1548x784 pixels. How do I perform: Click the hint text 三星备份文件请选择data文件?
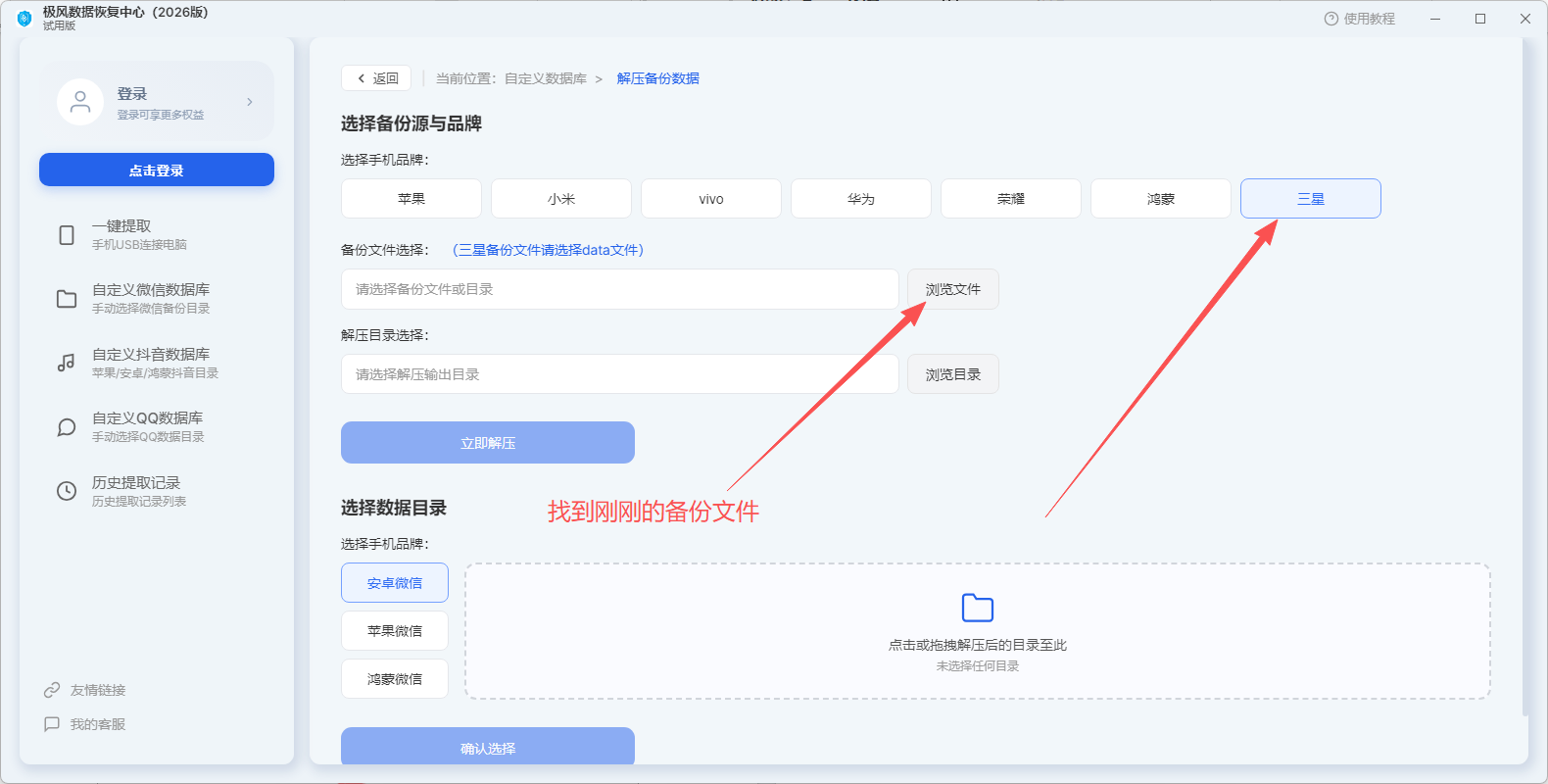click(x=549, y=250)
